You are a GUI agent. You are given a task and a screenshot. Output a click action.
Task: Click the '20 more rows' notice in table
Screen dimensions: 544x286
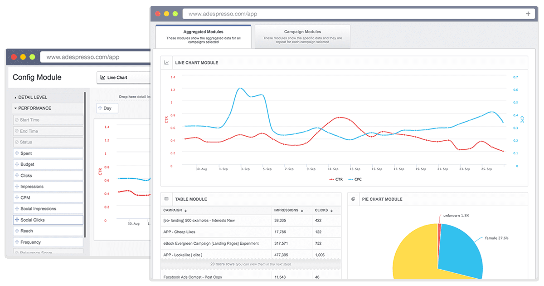pos(251,264)
